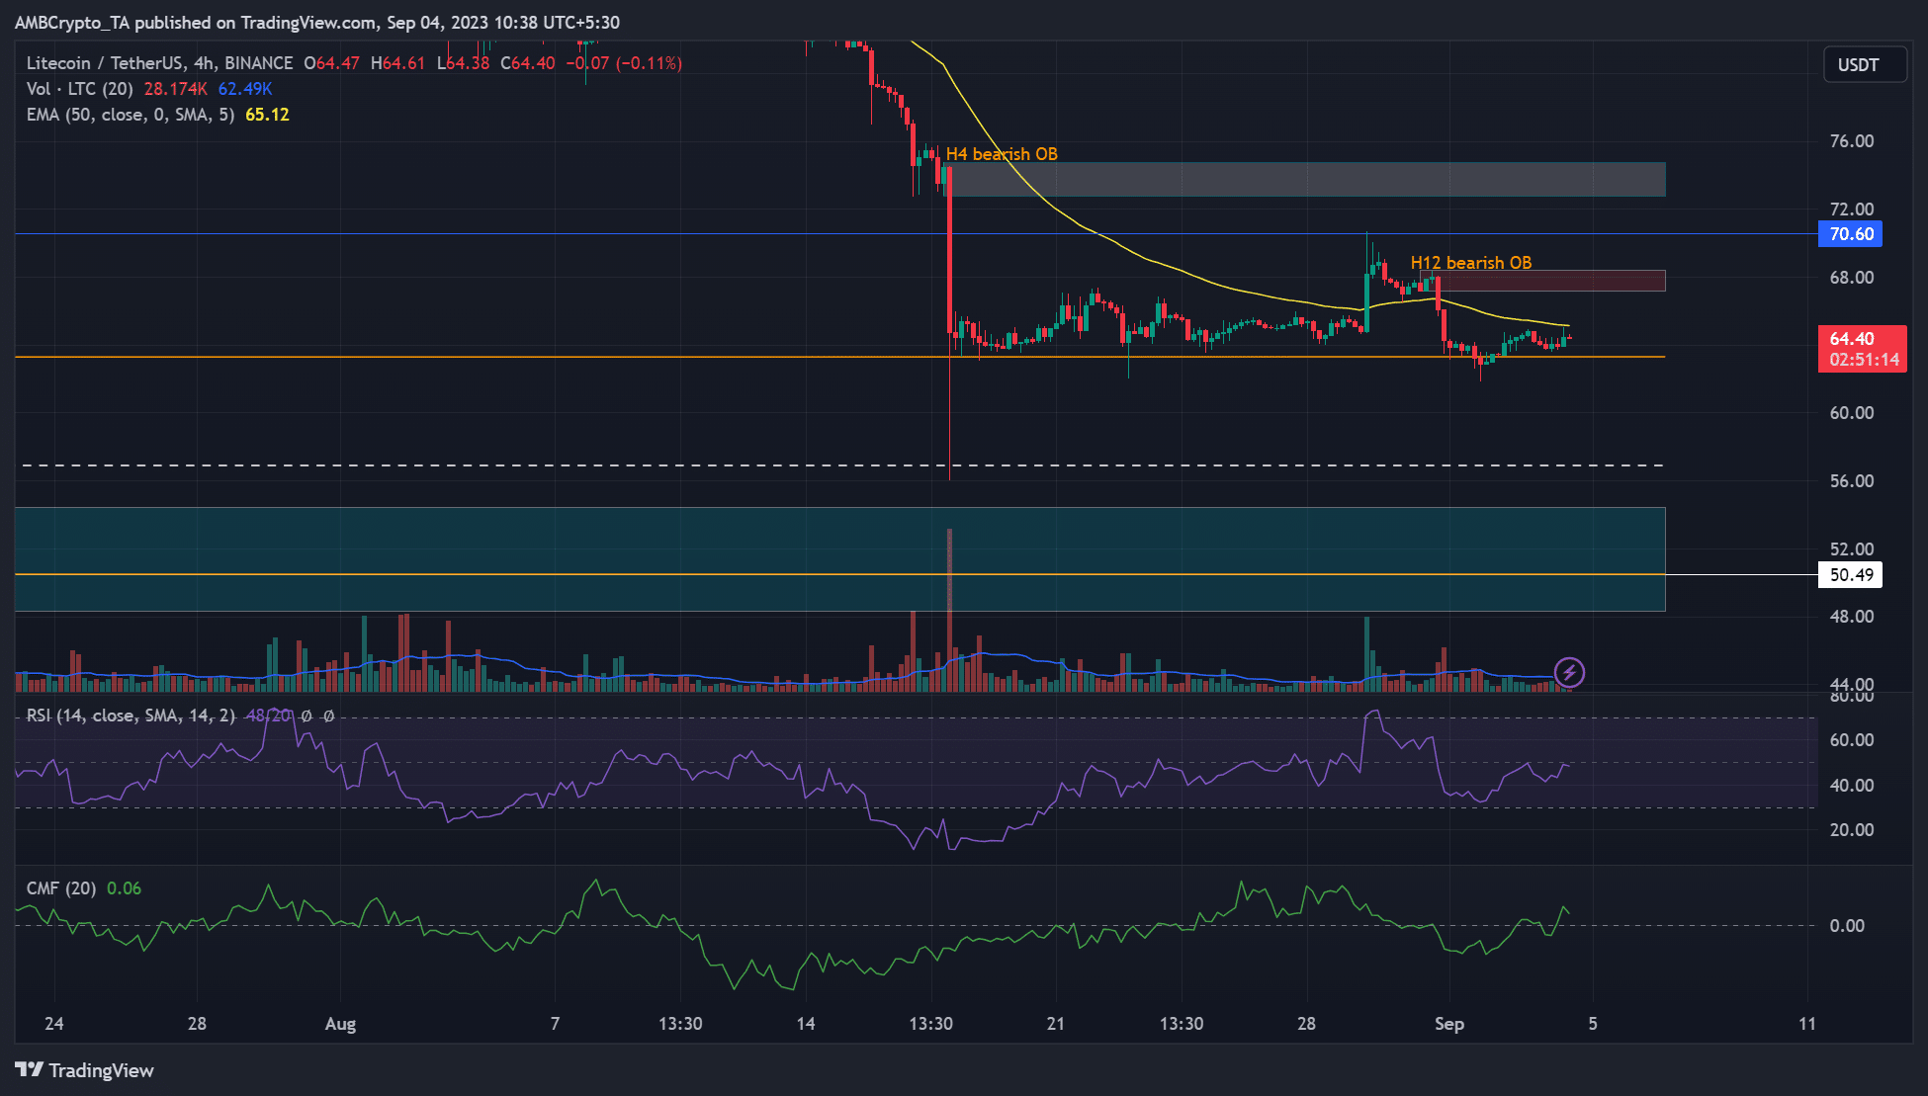Click the AMBCrypto_TA published header text
The image size is (1928, 1096).
click(x=316, y=22)
